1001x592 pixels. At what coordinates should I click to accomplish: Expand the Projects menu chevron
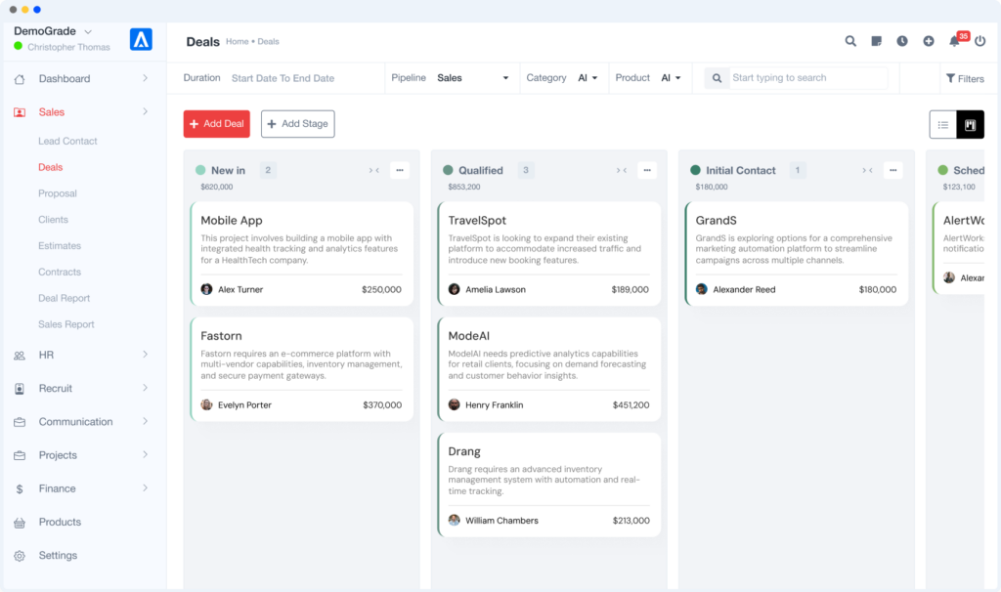146,455
